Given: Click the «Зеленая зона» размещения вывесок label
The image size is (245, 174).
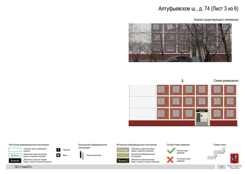Looking at the screenshot, I should tap(35, 150).
